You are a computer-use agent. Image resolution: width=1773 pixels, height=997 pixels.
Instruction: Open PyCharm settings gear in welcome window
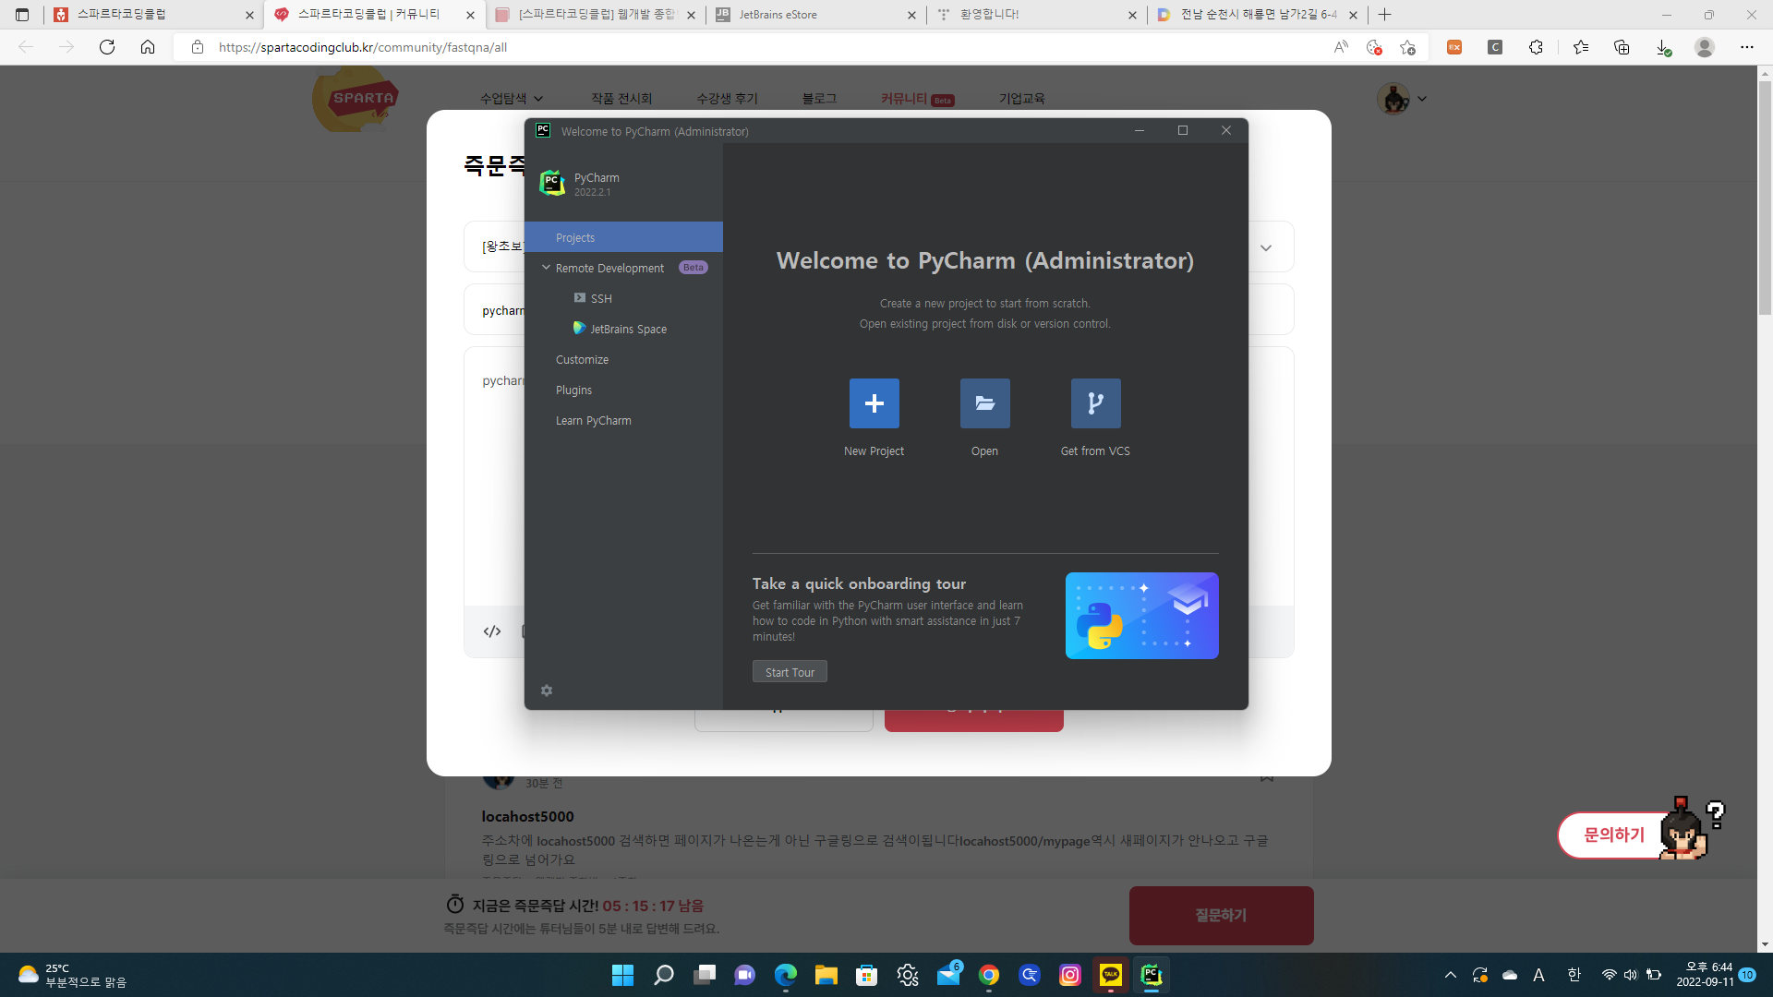click(547, 691)
